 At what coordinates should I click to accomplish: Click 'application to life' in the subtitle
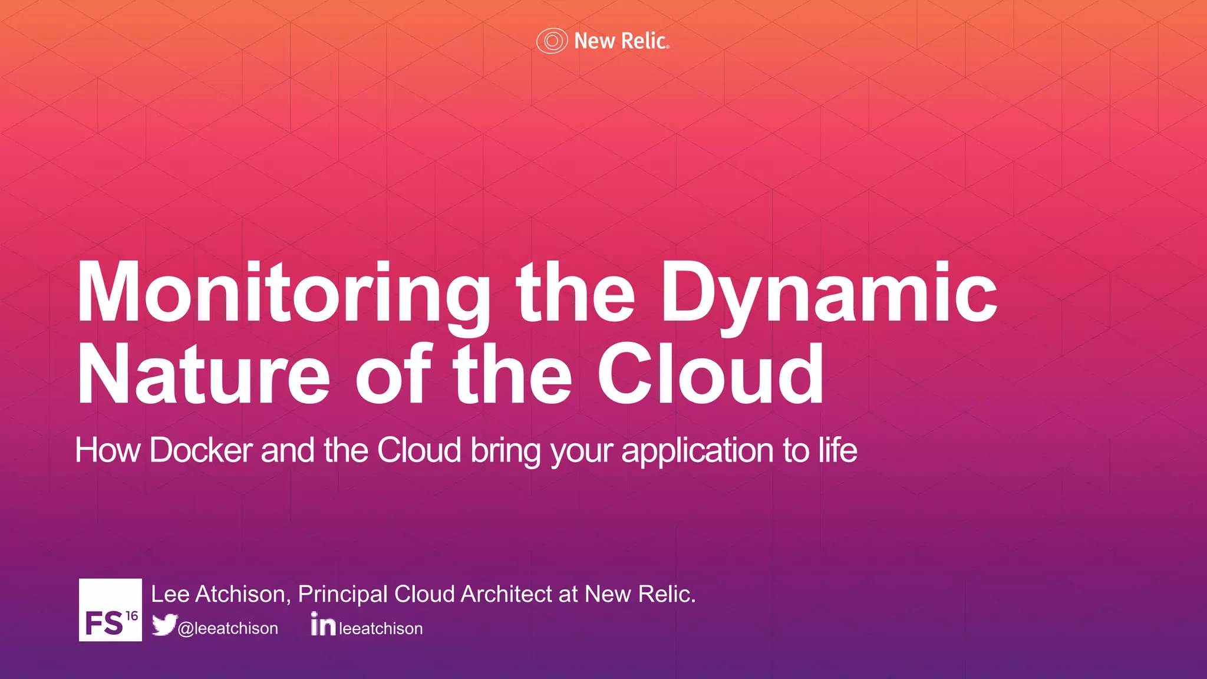click(739, 450)
